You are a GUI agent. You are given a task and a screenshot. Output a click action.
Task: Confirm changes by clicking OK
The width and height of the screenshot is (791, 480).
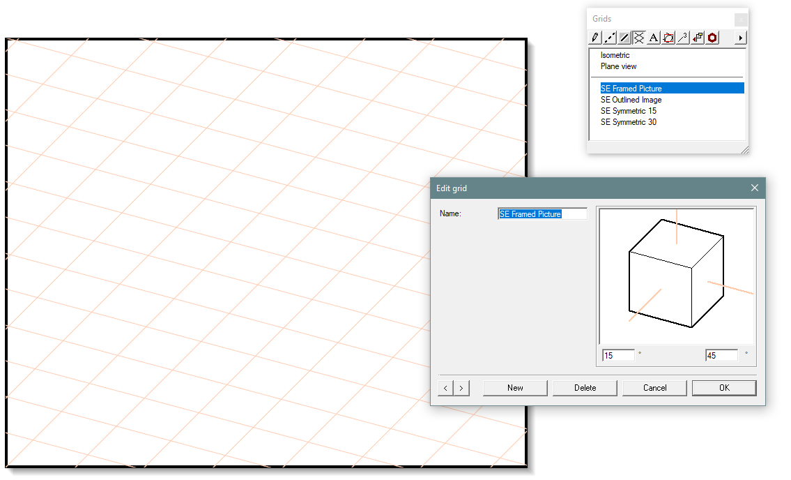(724, 387)
